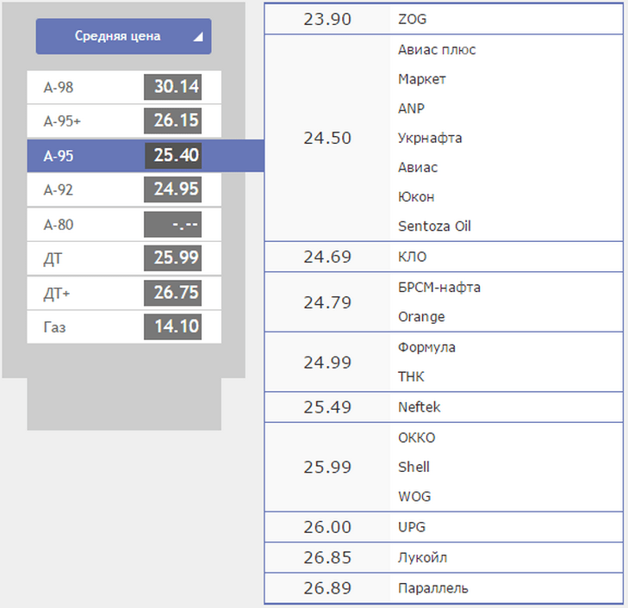628x608 pixels.
Task: Select the А-98 fuel row
Action: 124,87
